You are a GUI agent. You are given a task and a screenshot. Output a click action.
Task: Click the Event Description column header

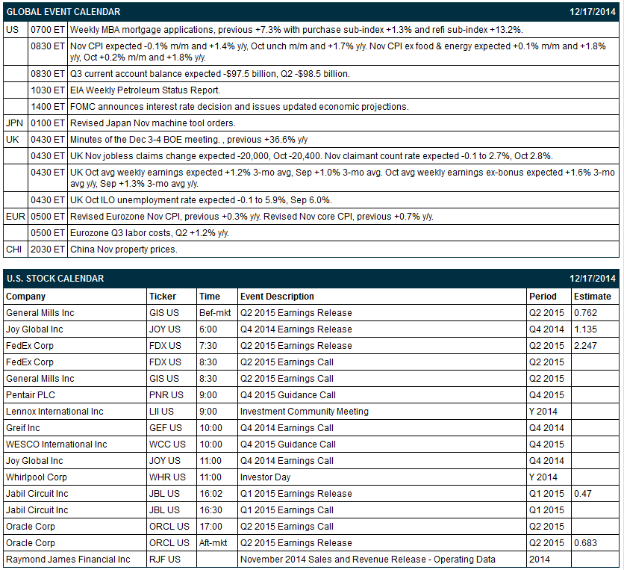277,297
